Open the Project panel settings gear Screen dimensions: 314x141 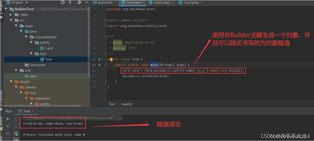pyautogui.click(x=79, y=2)
